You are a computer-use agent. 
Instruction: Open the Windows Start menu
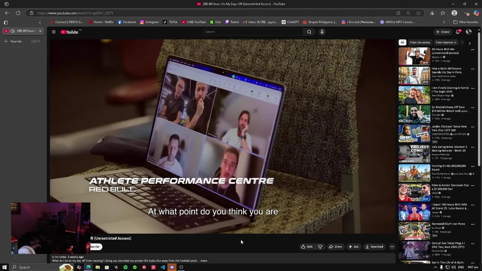tap(4, 267)
